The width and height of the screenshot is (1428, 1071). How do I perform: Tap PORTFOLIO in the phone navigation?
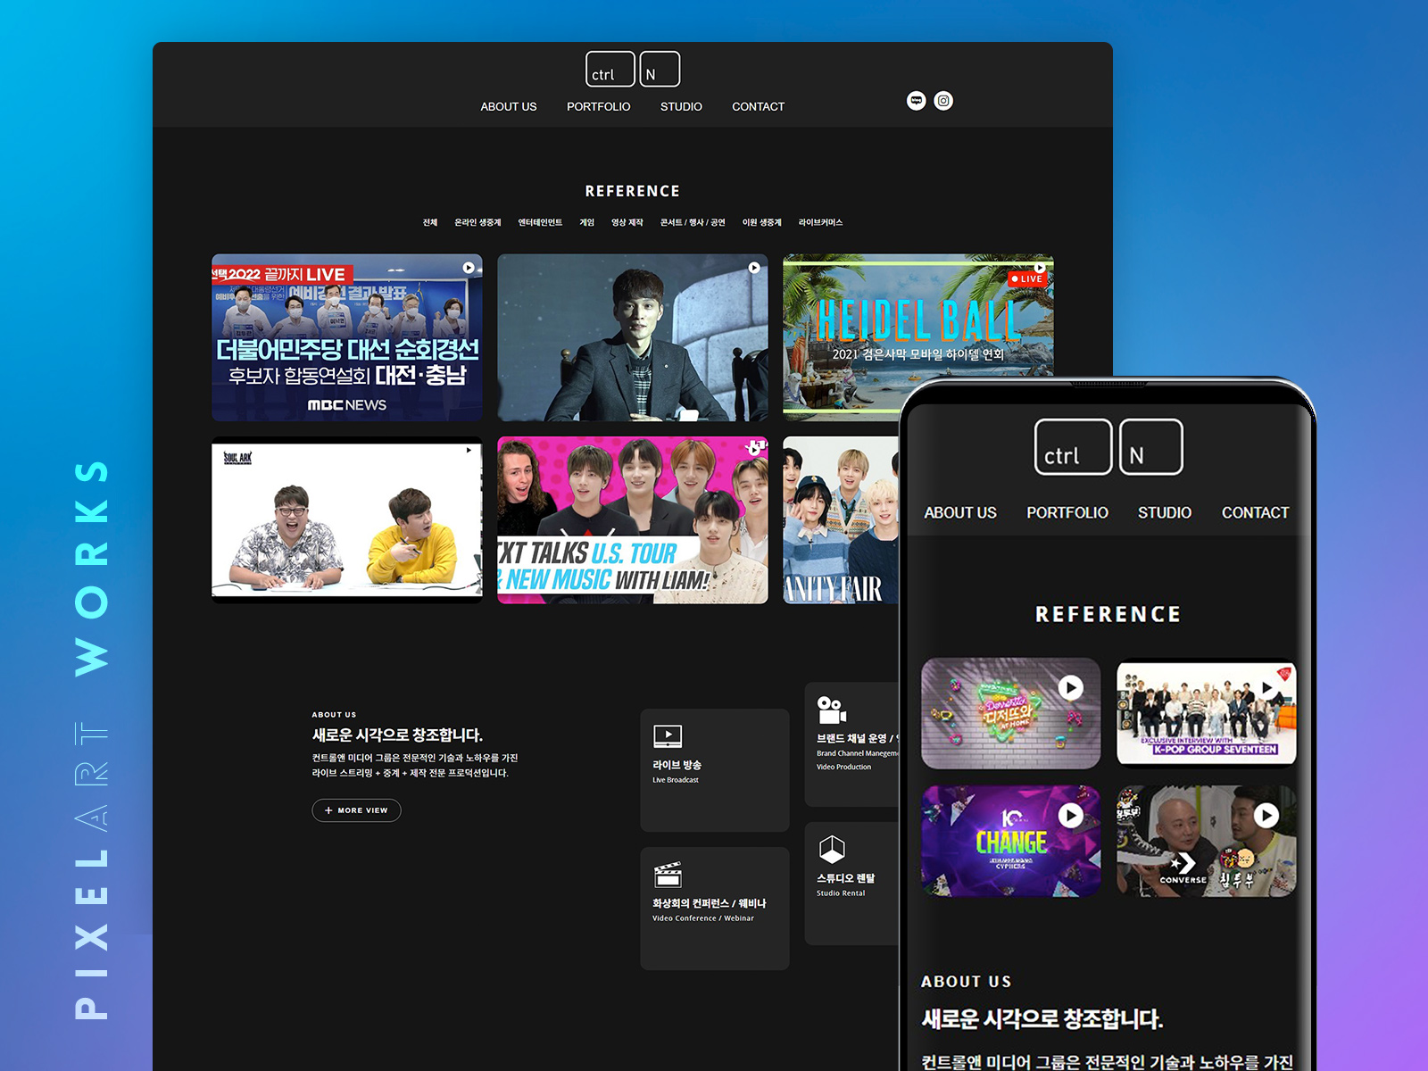[1067, 513]
